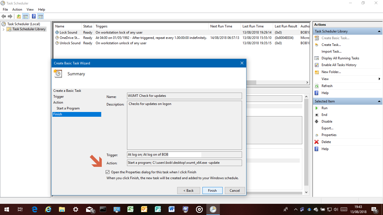
Task: Expand the Task Scheduler Library tree node
Action: [x=3, y=29]
